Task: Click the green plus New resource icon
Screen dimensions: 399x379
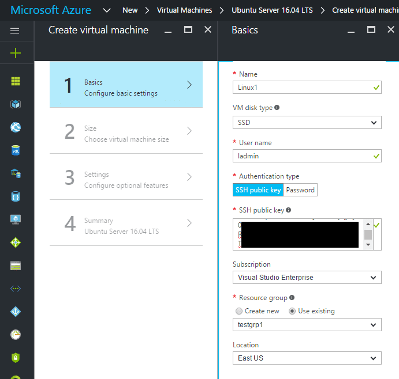Action: 16,53
